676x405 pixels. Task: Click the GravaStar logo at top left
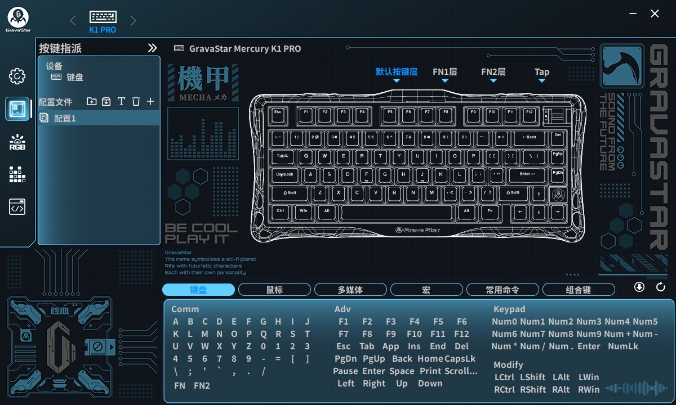19,20
